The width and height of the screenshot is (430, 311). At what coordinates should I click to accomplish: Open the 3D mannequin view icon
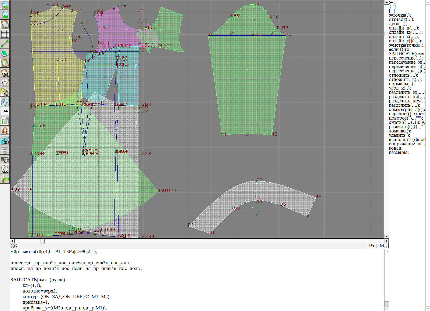5,140
